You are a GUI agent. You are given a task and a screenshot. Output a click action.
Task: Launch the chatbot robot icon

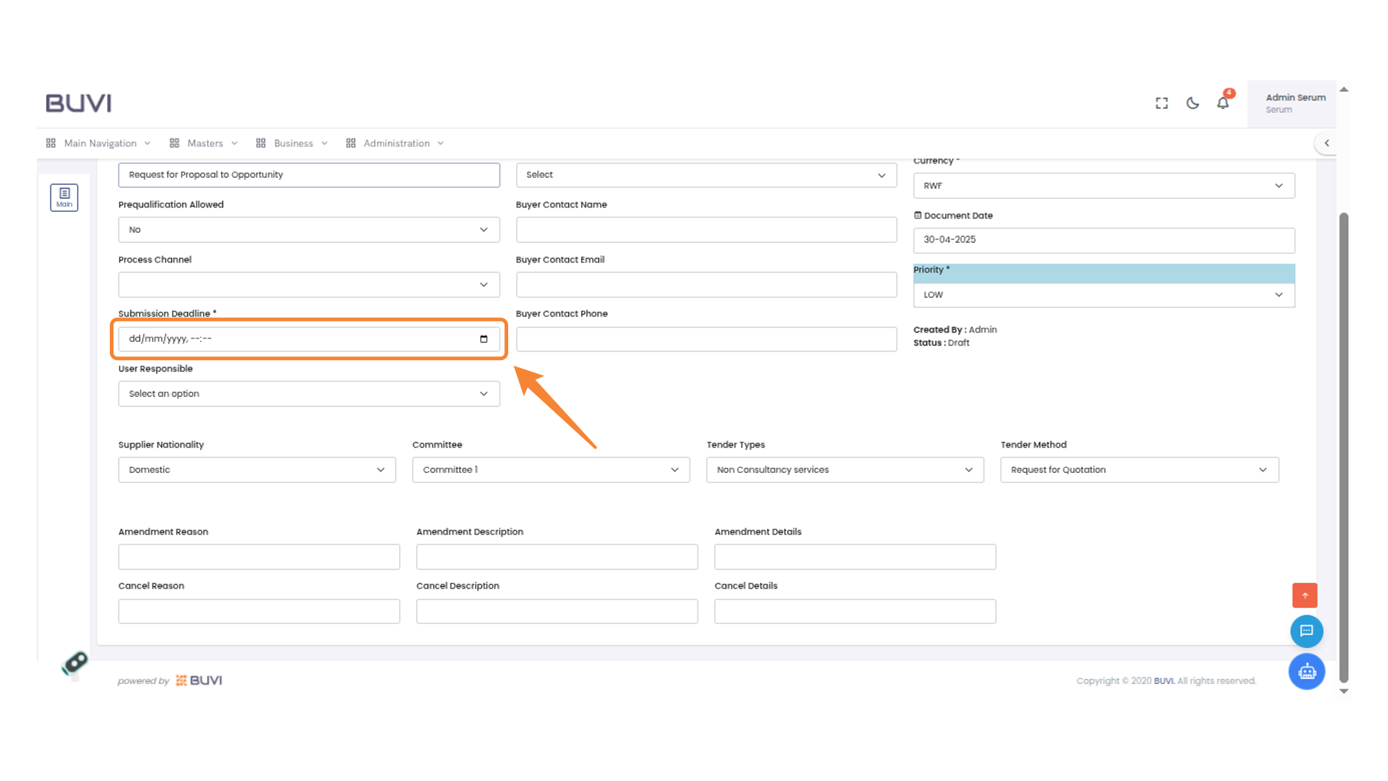coord(1306,671)
